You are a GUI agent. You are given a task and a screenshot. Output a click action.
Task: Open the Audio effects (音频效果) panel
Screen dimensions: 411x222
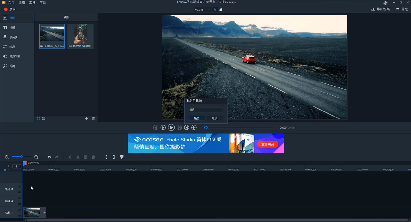coord(17,57)
